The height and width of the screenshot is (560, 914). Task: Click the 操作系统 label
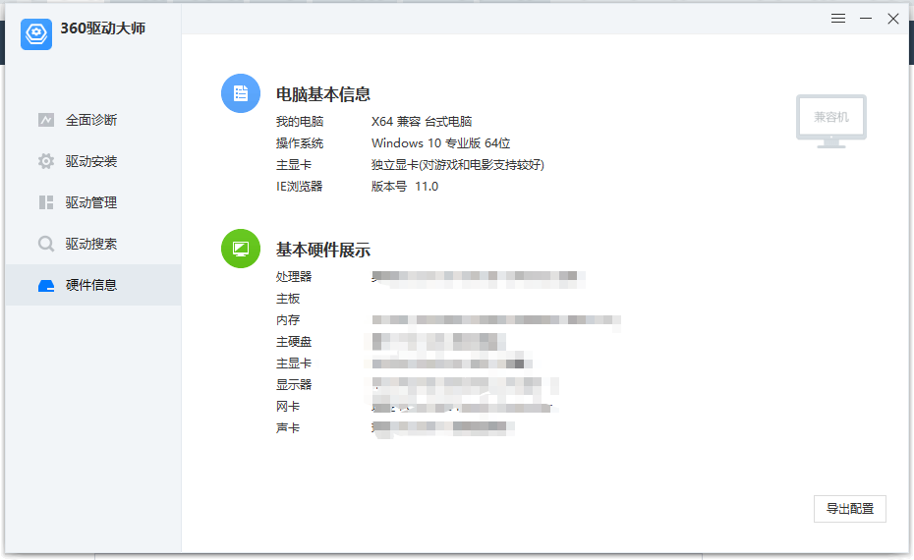point(300,143)
